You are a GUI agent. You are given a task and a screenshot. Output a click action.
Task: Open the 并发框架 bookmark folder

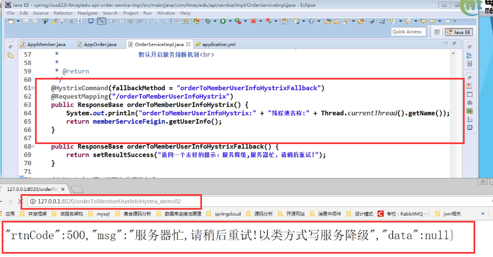click(x=33, y=214)
